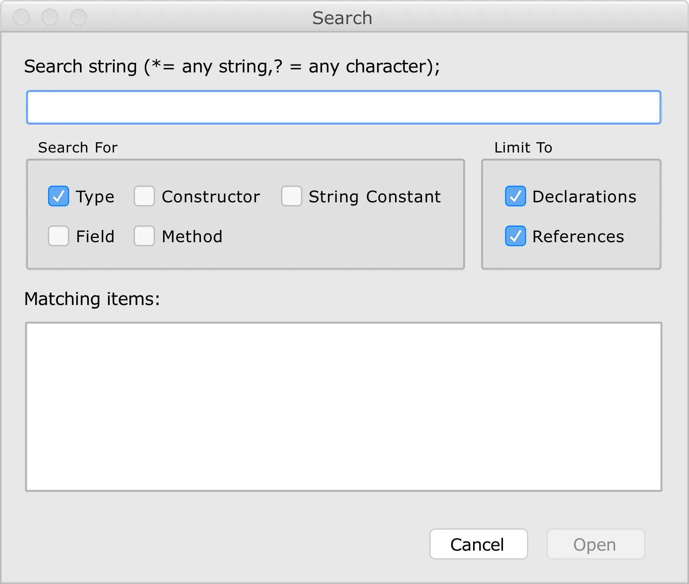Click the Search title bar text
The width and height of the screenshot is (689, 584).
(342, 18)
